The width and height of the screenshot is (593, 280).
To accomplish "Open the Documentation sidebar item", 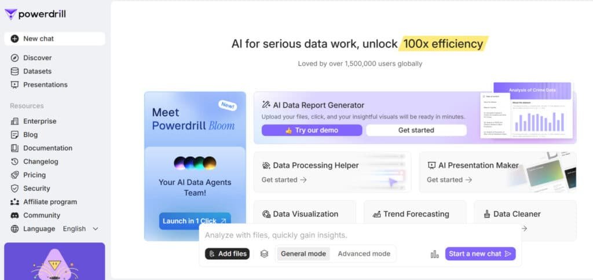I will pyautogui.click(x=47, y=148).
